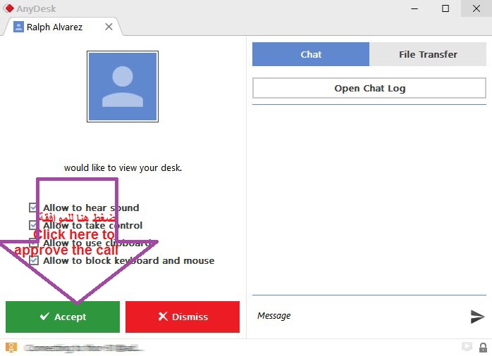Dismiss the incoming session request
492x356 pixels.
click(x=183, y=317)
